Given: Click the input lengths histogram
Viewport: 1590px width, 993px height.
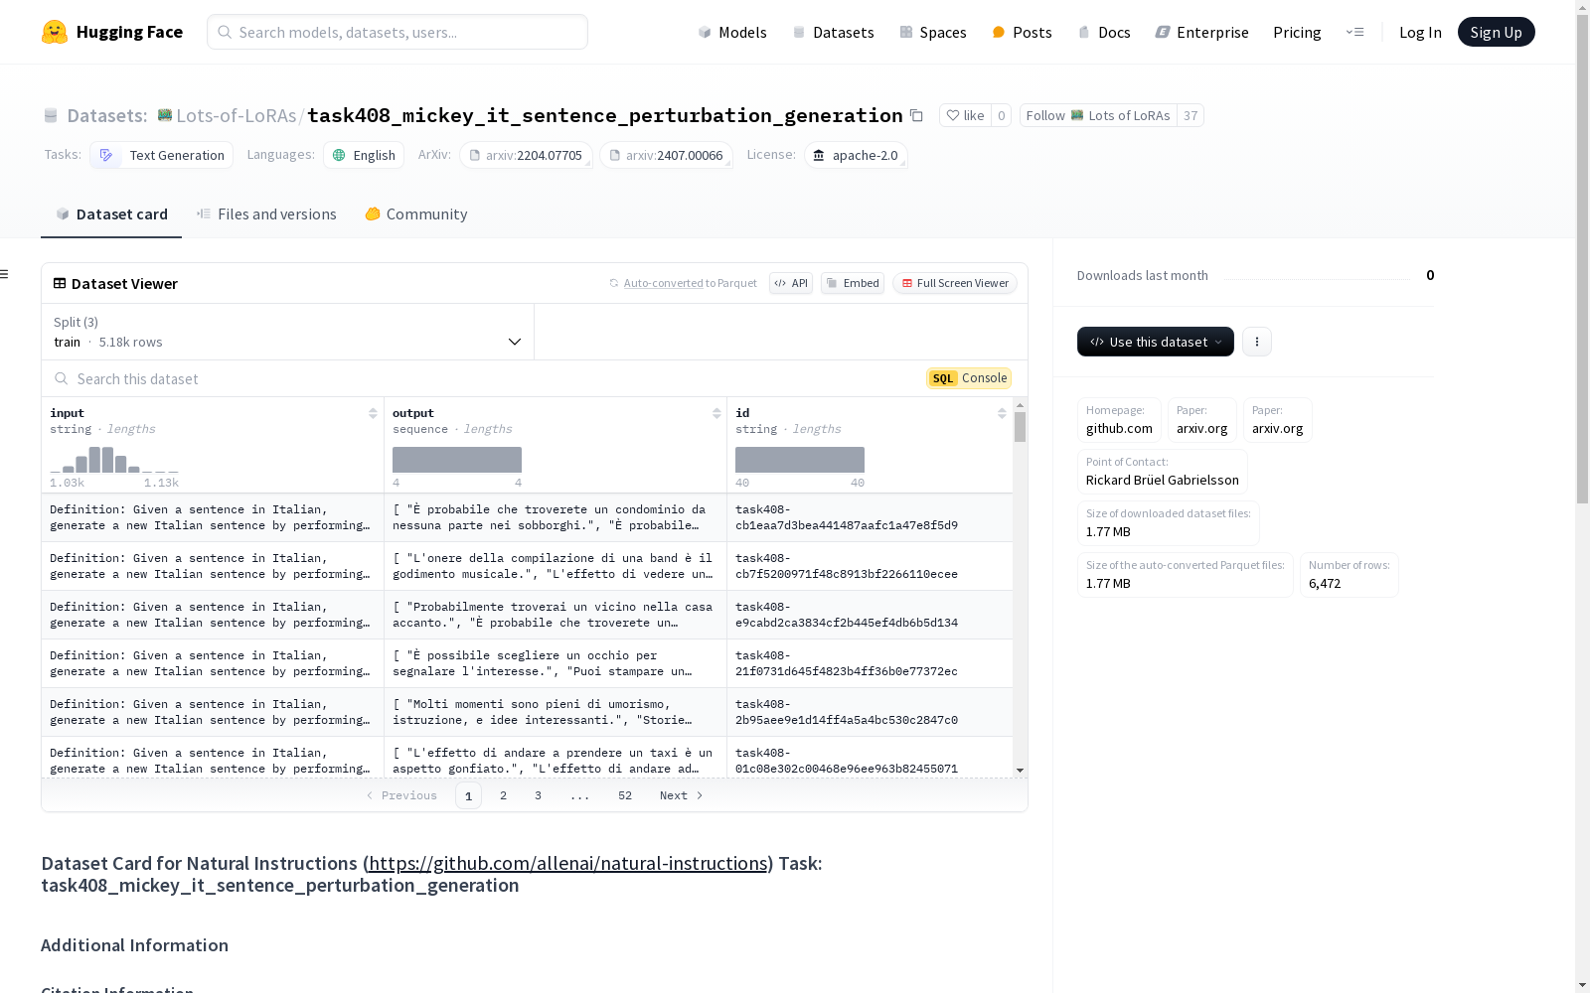Looking at the screenshot, I should (114, 459).
